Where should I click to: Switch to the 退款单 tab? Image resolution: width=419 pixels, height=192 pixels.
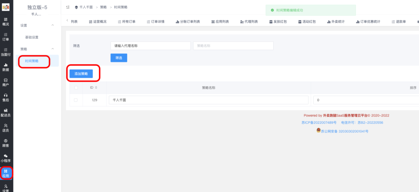(x=399, y=22)
